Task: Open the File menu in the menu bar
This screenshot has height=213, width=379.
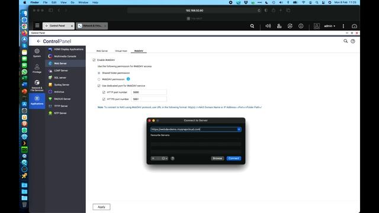Action: pyautogui.click(x=45, y=2)
